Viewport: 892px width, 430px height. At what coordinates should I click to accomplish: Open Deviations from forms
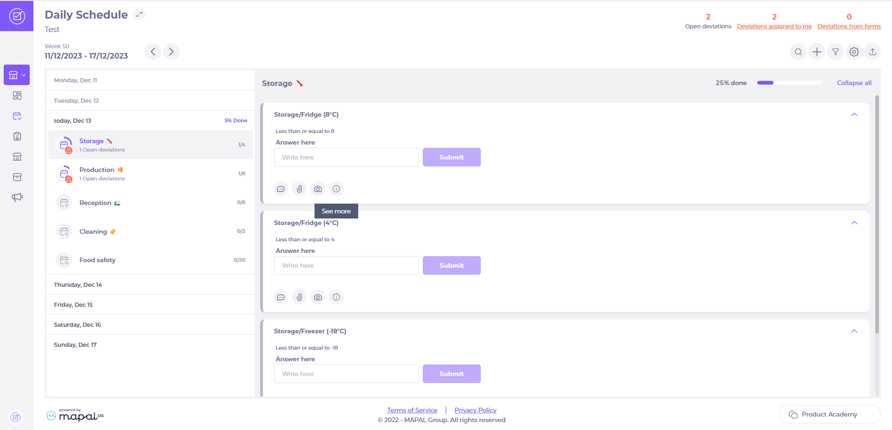[x=849, y=26]
